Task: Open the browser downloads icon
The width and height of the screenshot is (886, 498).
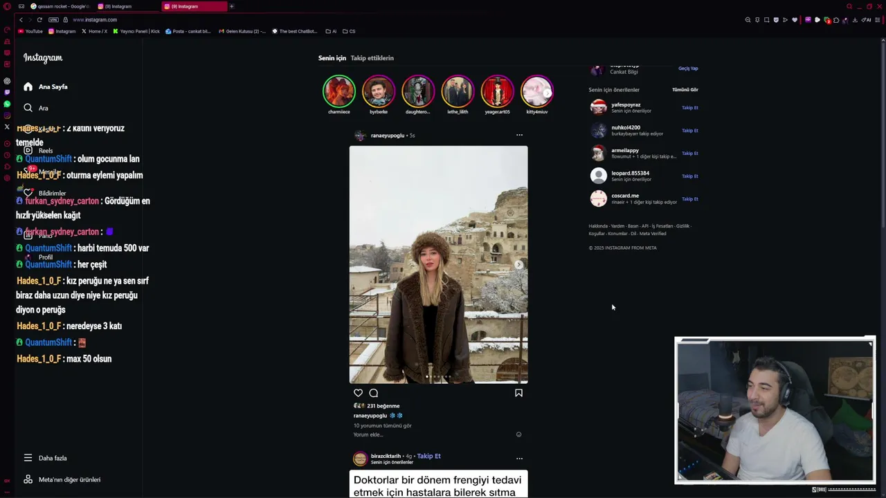Action: tap(855, 19)
